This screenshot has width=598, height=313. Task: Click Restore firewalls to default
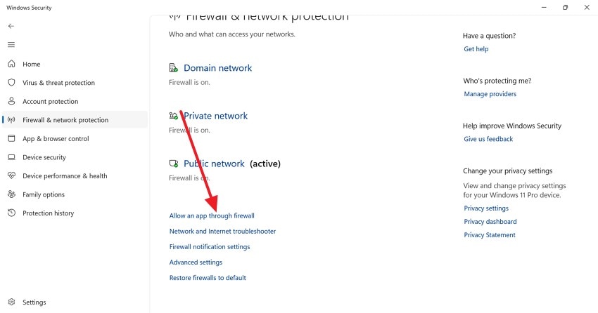click(x=208, y=278)
